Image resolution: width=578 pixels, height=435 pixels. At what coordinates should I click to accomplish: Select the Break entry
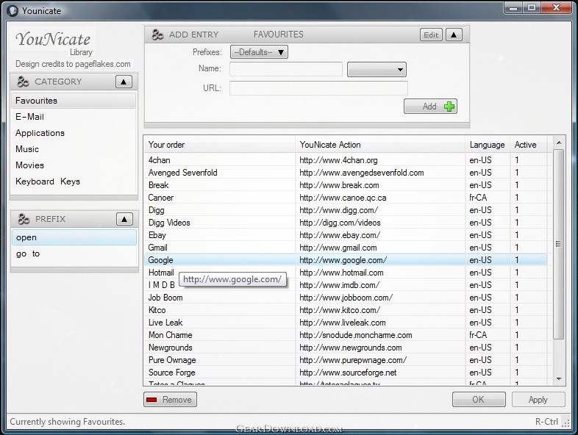346,185
